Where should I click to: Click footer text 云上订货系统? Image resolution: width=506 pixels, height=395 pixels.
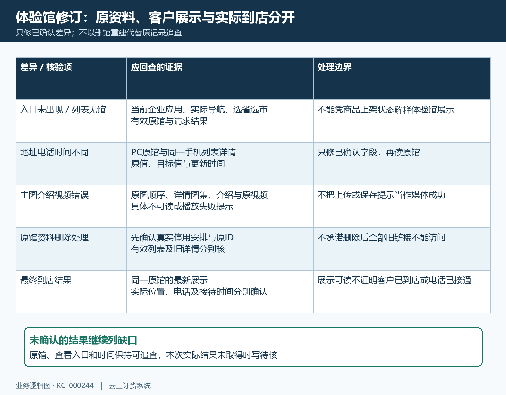(130, 386)
